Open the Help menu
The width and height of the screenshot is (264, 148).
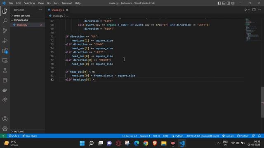78,3
